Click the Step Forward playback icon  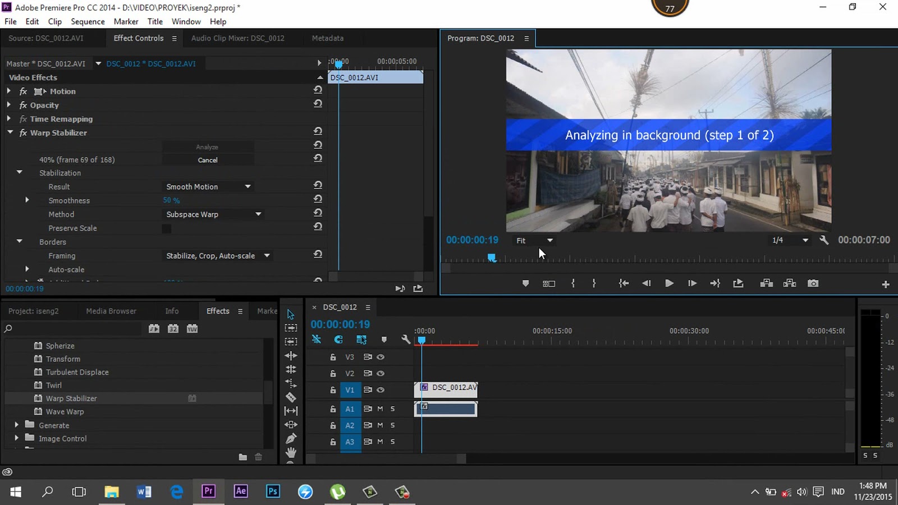coord(692,283)
